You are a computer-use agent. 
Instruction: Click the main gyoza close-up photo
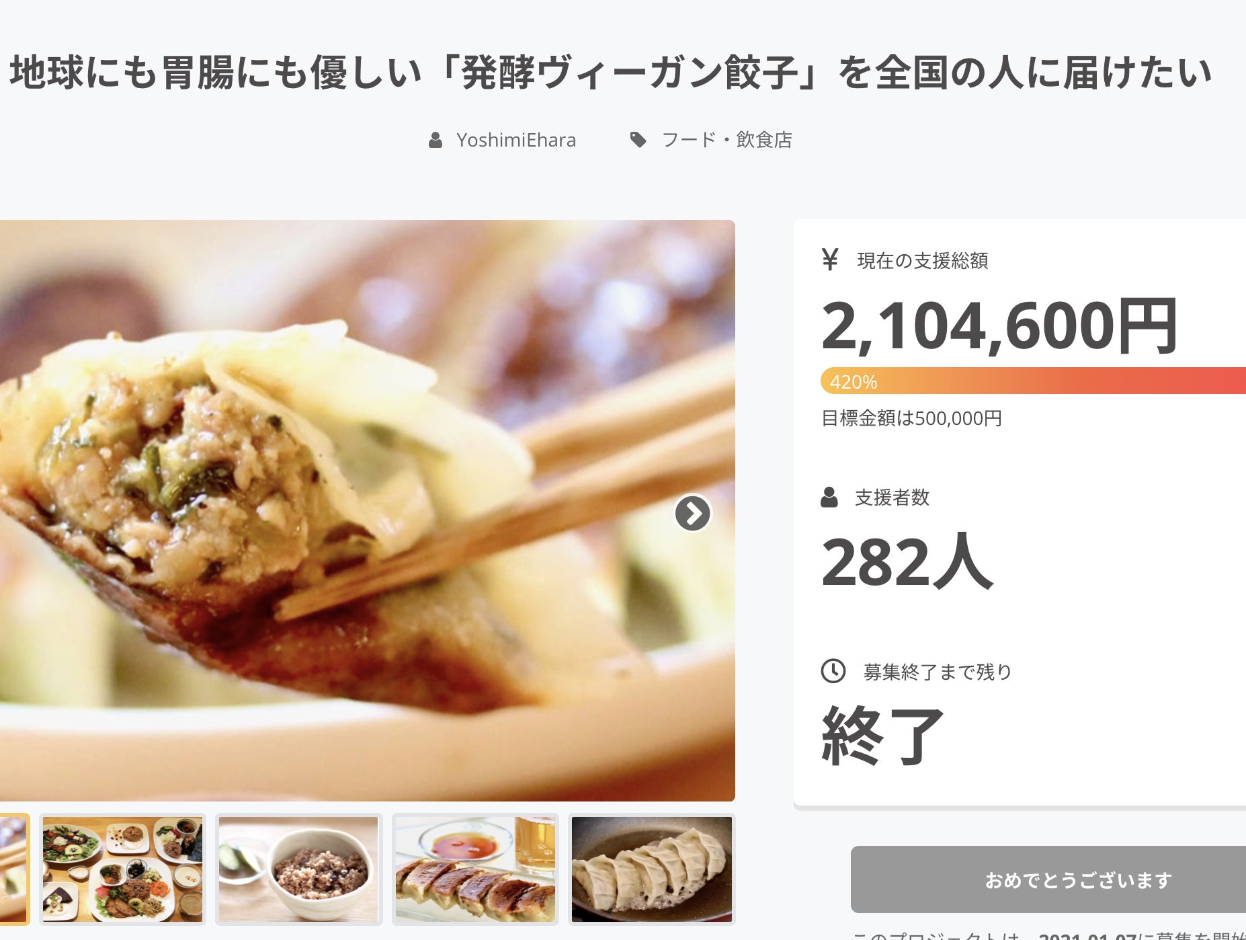coord(367,510)
